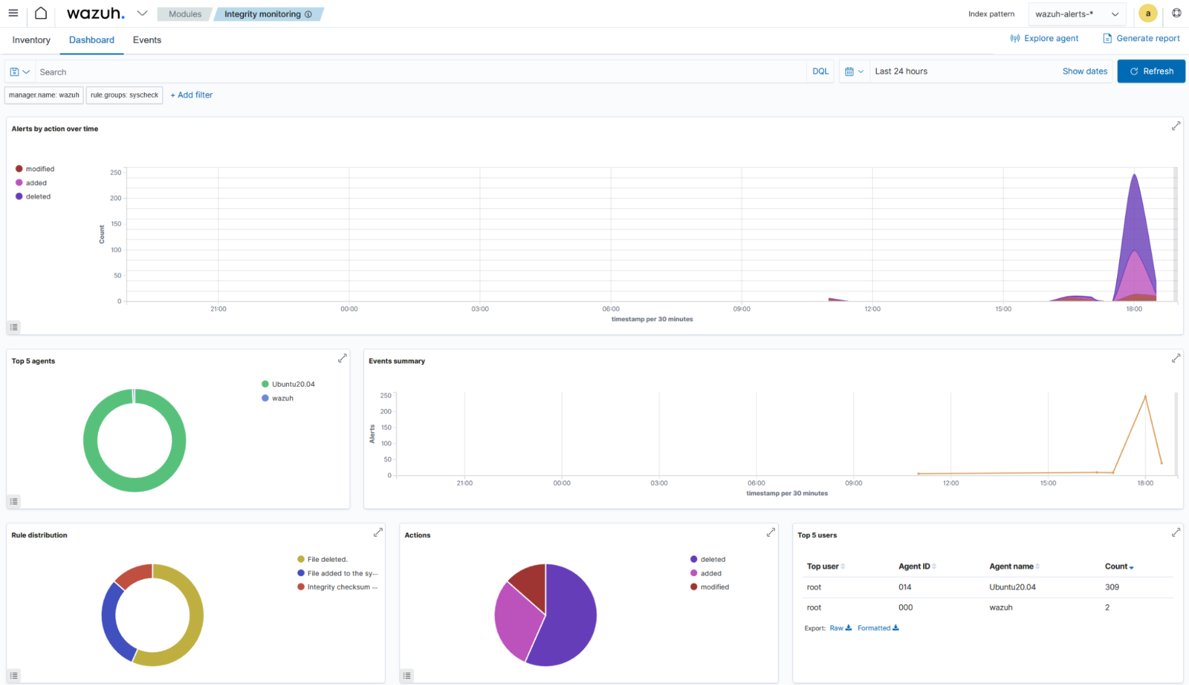1189x685 pixels.
Task: Expand the Top 5 agents panel
Action: [x=343, y=358]
